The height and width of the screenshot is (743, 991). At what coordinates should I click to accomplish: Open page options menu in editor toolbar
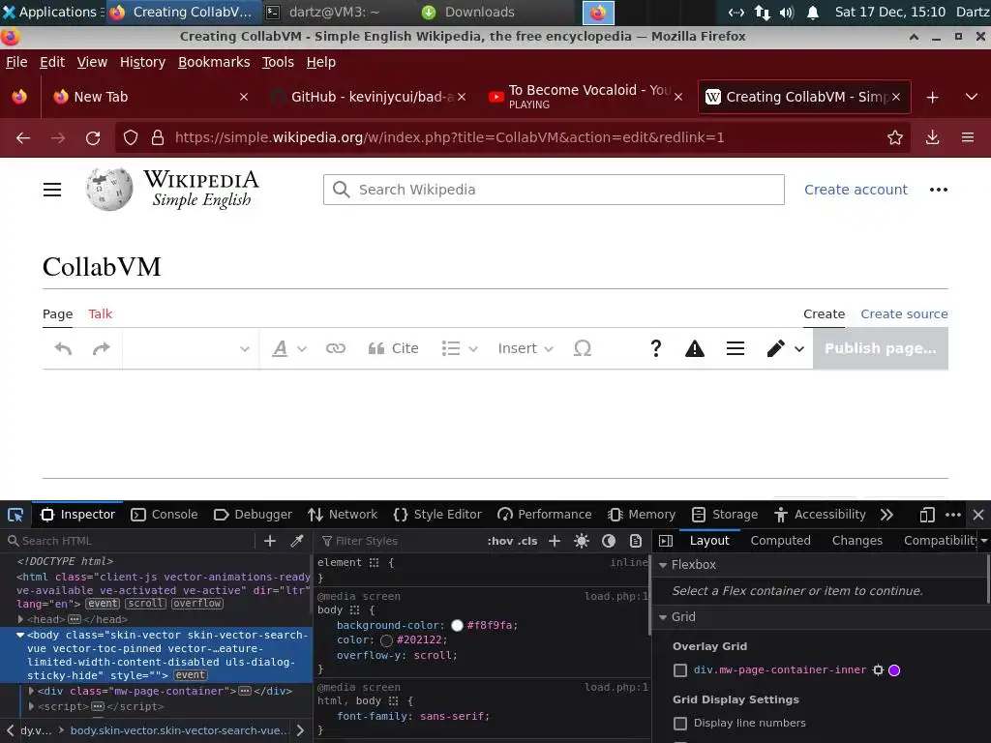[x=736, y=348]
